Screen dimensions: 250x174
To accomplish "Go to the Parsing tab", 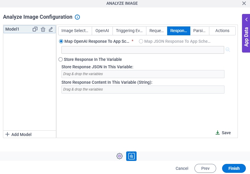I will click(x=200, y=31).
